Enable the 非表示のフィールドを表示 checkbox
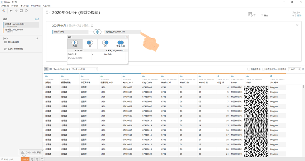This screenshot has height=161, width=305. coord(263,69)
